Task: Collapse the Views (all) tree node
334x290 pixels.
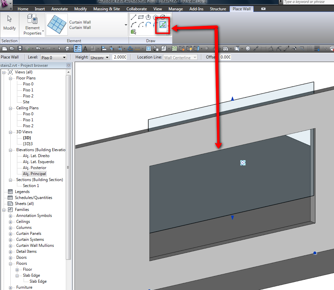Action: pyautogui.click(x=4, y=72)
